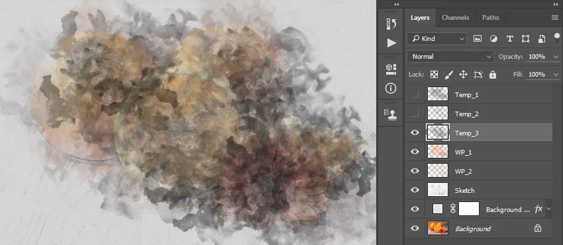Open the Actions panel play icon
563x245 pixels.
tap(391, 43)
